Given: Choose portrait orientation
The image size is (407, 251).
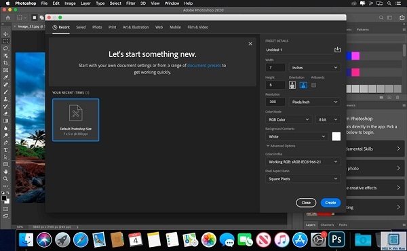Looking at the screenshot, I should point(292,85).
